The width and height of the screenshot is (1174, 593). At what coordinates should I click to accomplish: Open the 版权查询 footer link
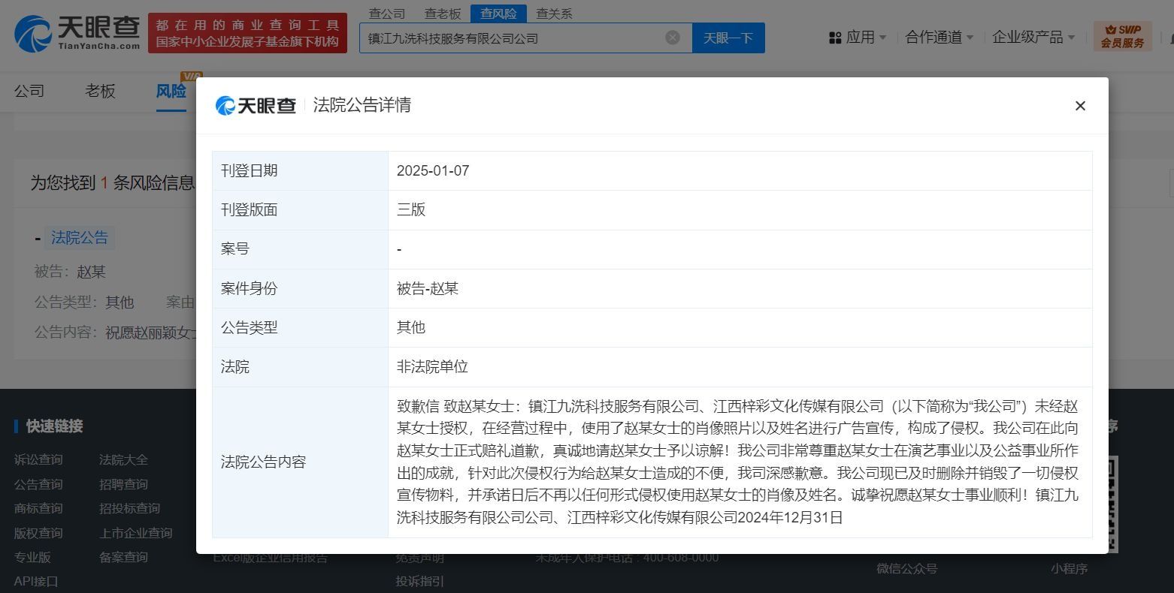(38, 533)
